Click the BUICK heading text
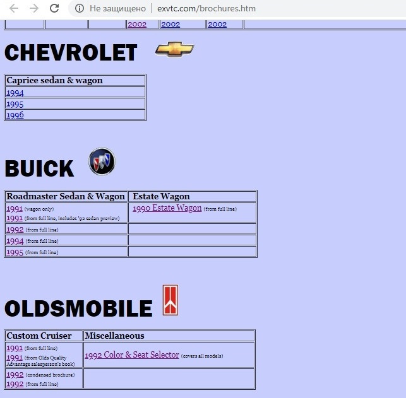The image size is (406, 398). tap(39, 168)
